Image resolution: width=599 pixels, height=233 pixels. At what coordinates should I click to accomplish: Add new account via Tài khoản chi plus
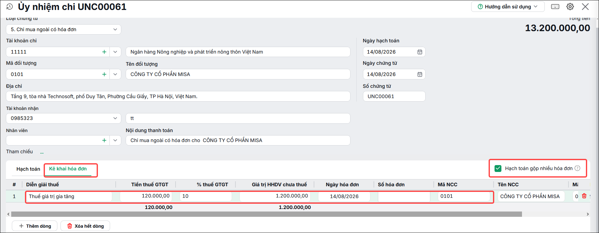[x=104, y=52]
